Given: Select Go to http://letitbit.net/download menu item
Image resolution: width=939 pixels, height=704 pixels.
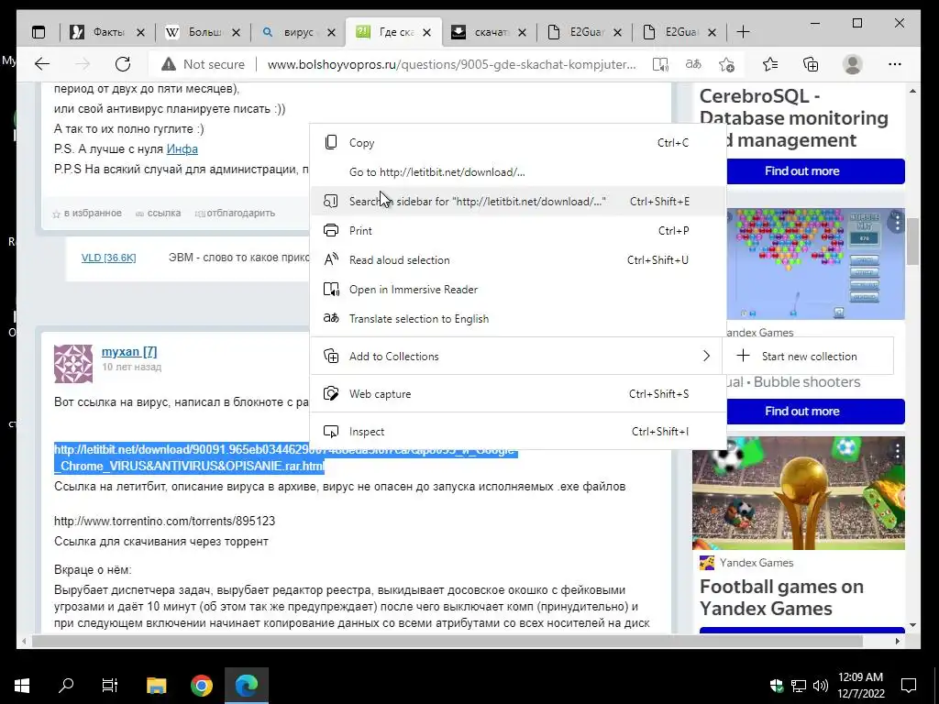Looking at the screenshot, I should click(518, 171).
